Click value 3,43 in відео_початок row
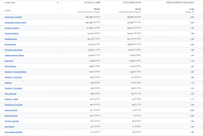 192,116
